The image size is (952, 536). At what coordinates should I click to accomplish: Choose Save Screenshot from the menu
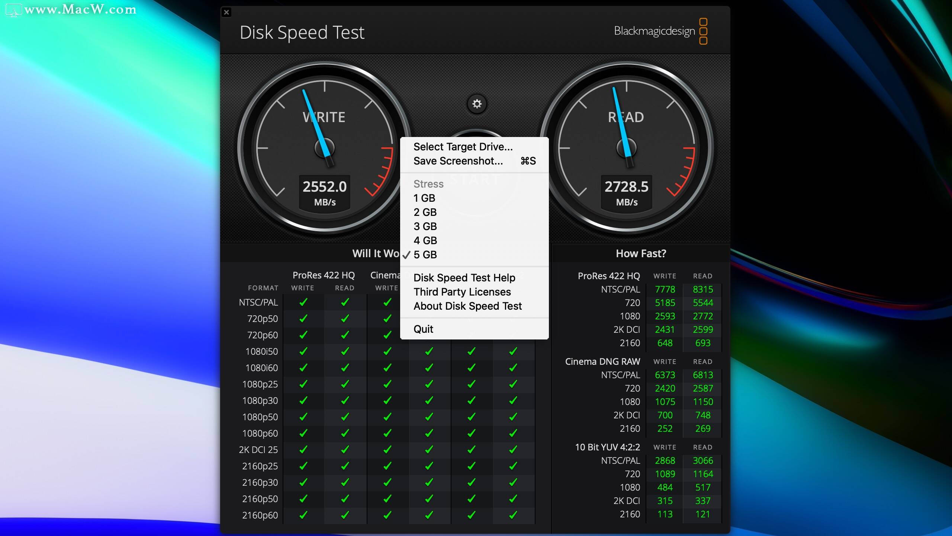458,161
